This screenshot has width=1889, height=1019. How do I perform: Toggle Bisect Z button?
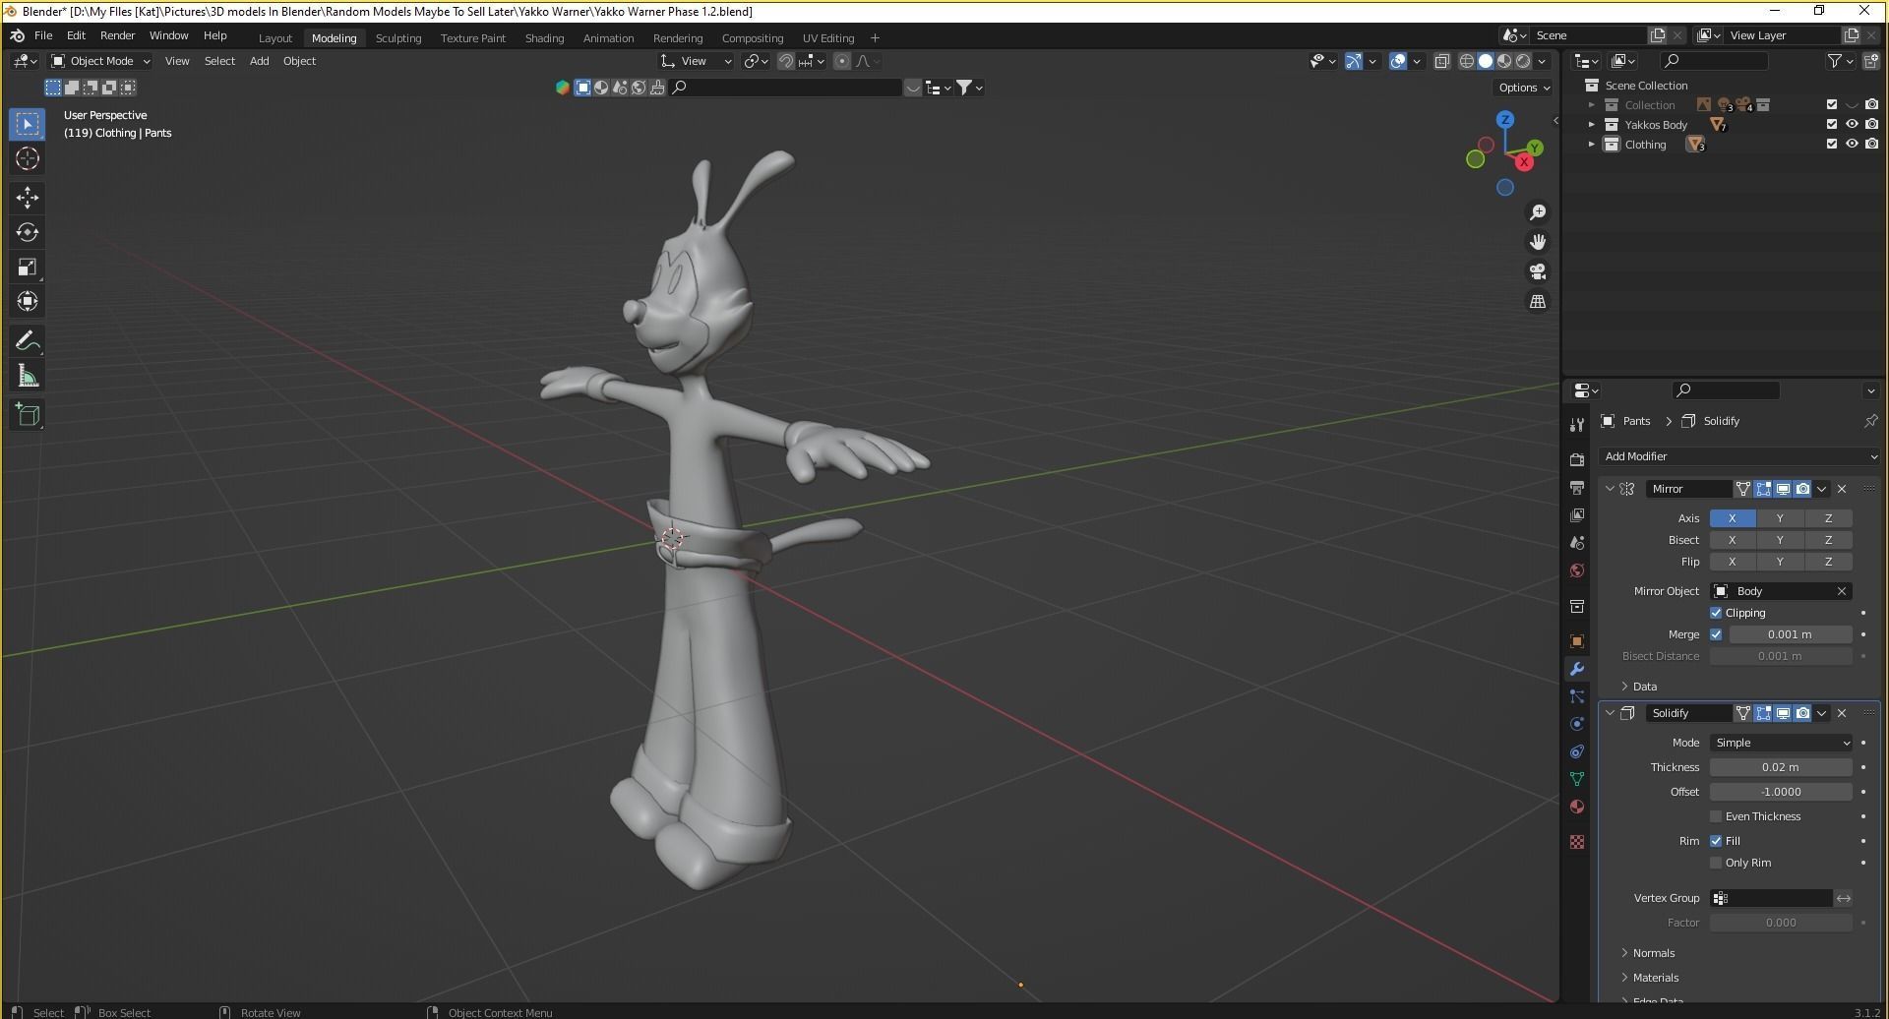coord(1828,540)
